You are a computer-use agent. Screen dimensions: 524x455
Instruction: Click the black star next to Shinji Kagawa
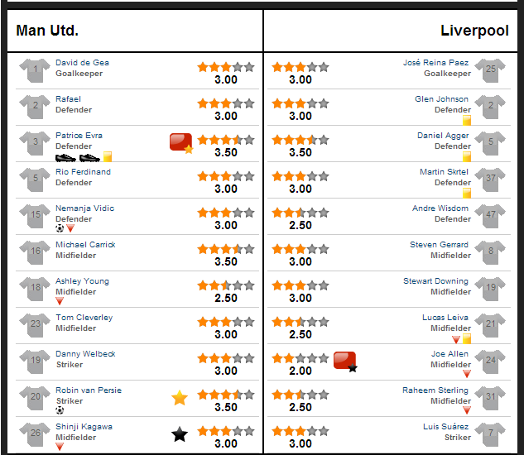point(180,434)
